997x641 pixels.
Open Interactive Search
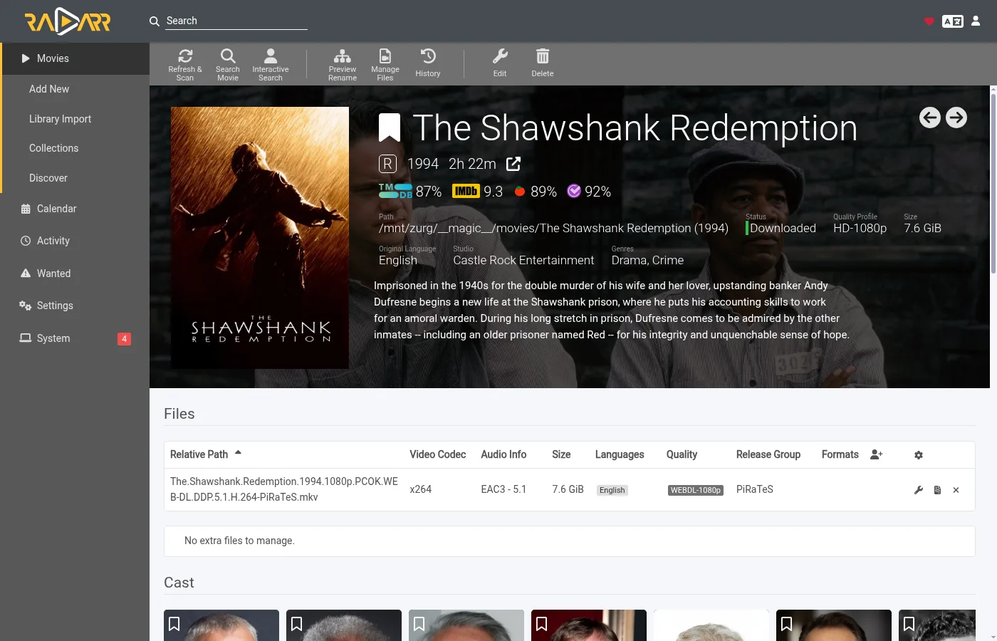(271, 64)
